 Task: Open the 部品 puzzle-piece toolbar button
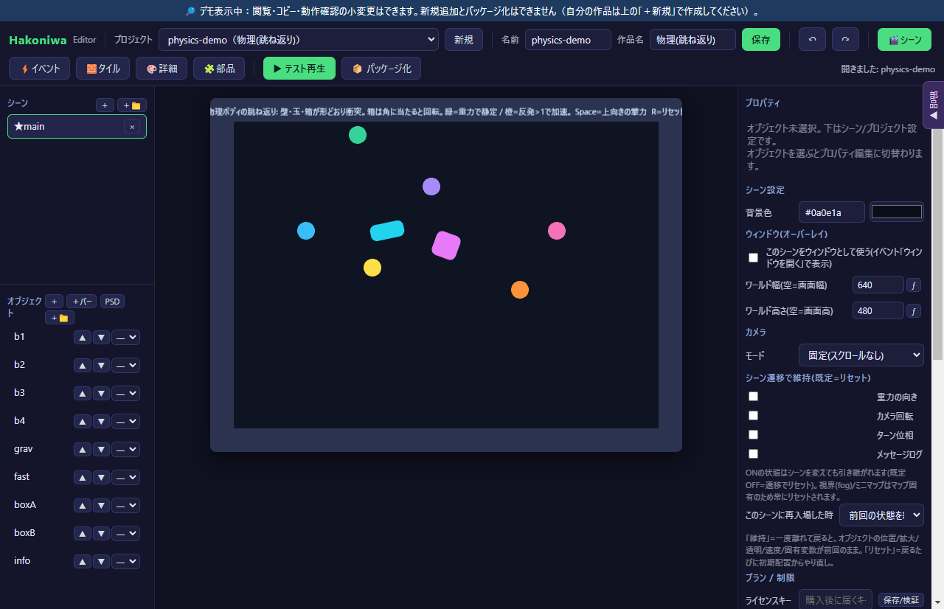(x=219, y=69)
